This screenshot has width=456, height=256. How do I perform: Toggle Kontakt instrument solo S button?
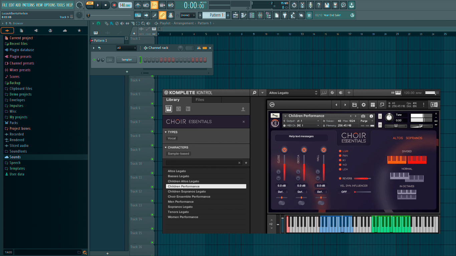coord(380,116)
